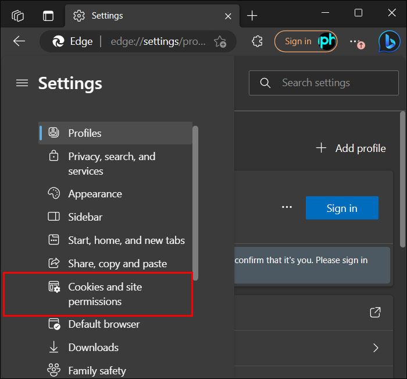Image resolution: width=407 pixels, height=379 pixels.
Task: Click the main page vertical scrollbar
Action: (402, 179)
